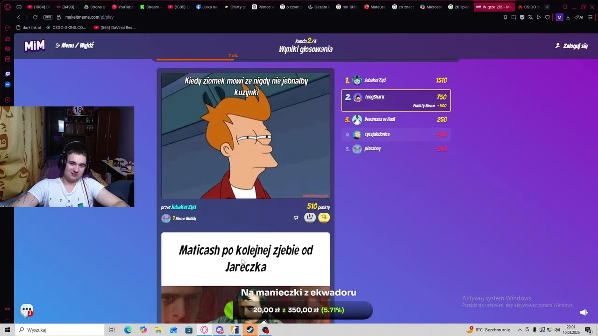Open File Explorer from the taskbar
This screenshot has width=598, height=336.
point(158,330)
